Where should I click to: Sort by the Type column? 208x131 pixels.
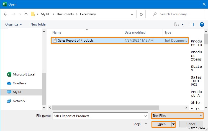pyautogui.click(x=168, y=32)
